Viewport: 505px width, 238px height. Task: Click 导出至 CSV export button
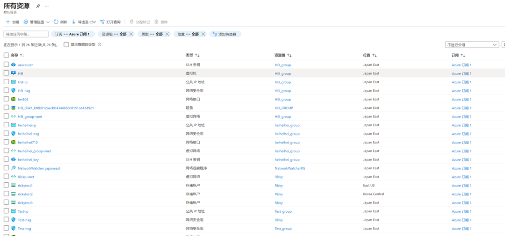(x=83, y=22)
